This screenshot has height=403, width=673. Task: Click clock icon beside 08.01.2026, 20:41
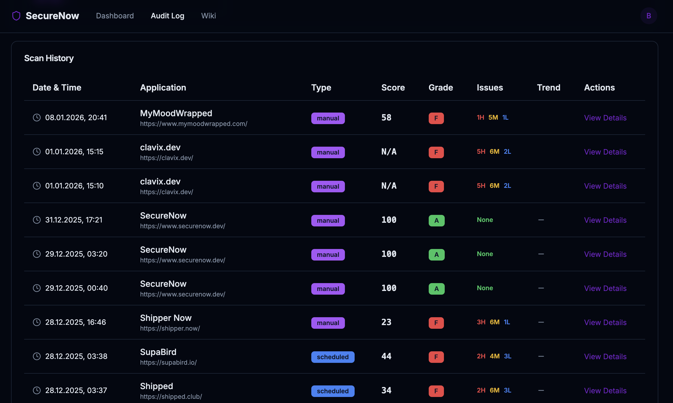37,118
